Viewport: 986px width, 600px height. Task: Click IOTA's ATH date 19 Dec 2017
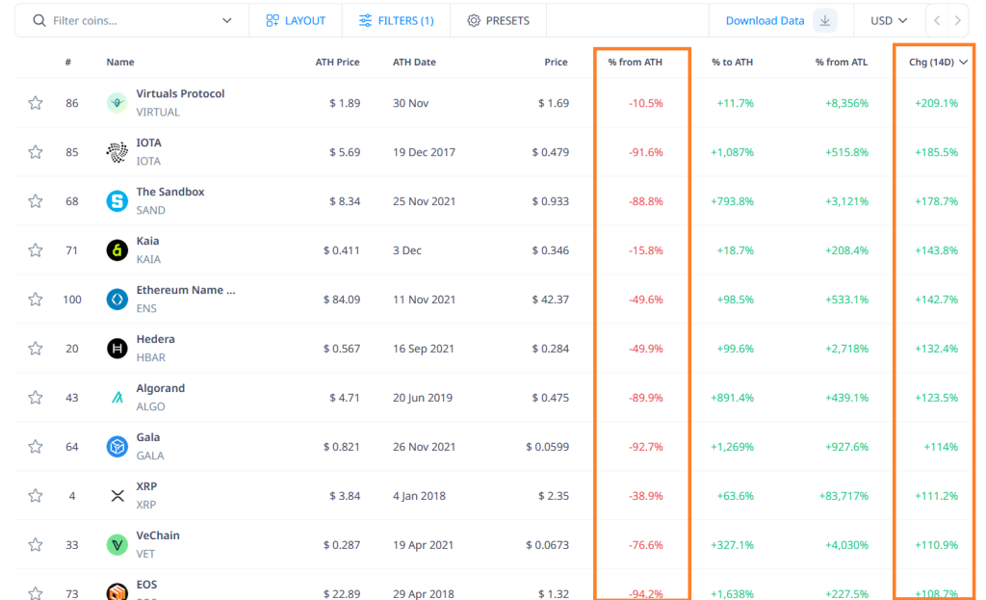[x=424, y=152]
